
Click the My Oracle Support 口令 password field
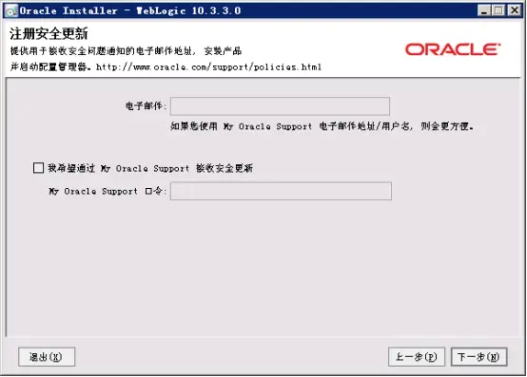coord(281,191)
